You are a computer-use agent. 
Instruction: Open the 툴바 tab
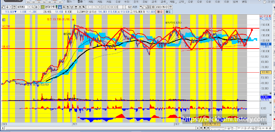click(x=80, y=2)
